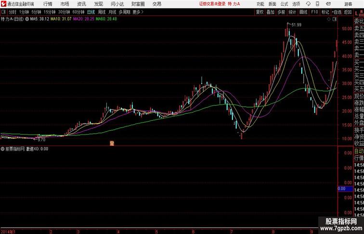Click the 特力A (日线) chart title

coord(13,19)
